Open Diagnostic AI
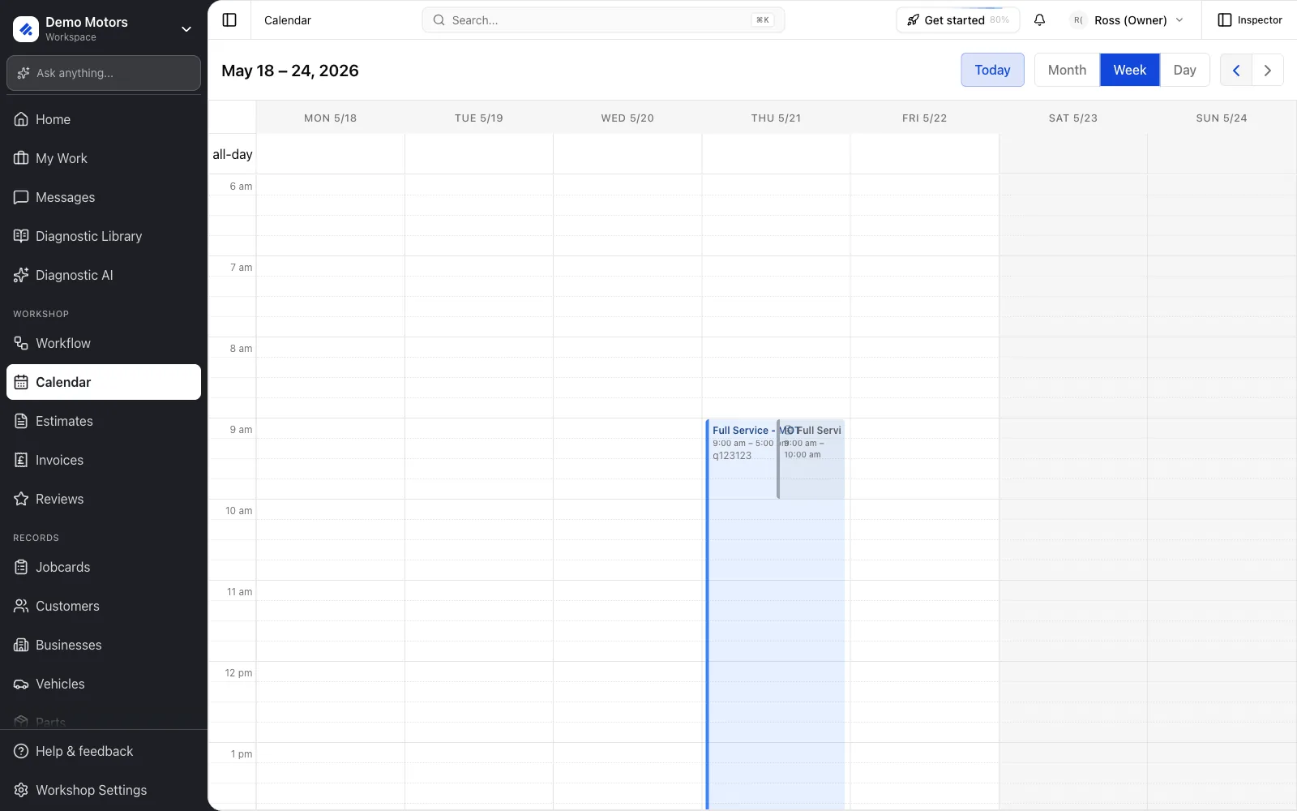Viewport: 1297px width, 811px height. [104, 275]
